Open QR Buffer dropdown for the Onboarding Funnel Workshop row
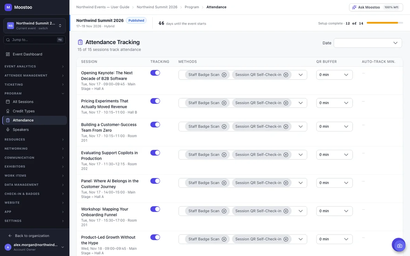 pos(334,211)
